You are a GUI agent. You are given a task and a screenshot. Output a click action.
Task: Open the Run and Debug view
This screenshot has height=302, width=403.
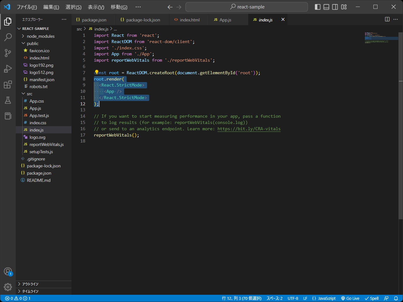8,69
